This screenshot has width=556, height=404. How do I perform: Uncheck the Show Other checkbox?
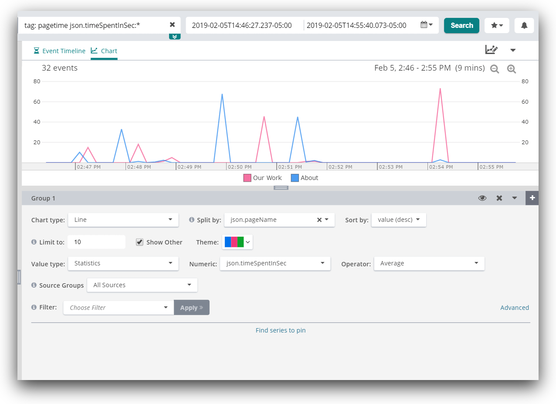coord(140,242)
